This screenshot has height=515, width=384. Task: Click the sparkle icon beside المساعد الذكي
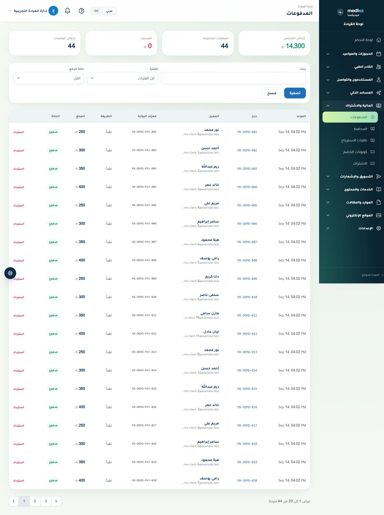[x=379, y=93]
